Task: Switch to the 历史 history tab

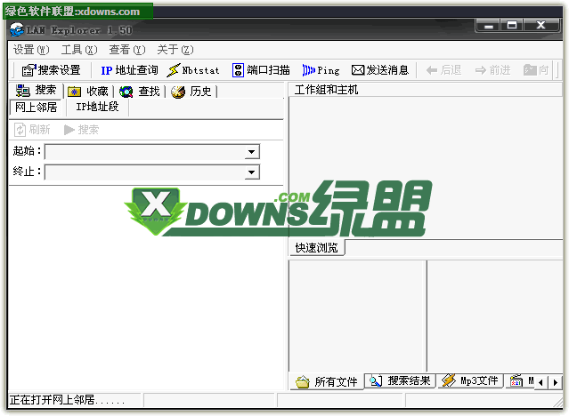Action: point(191,92)
